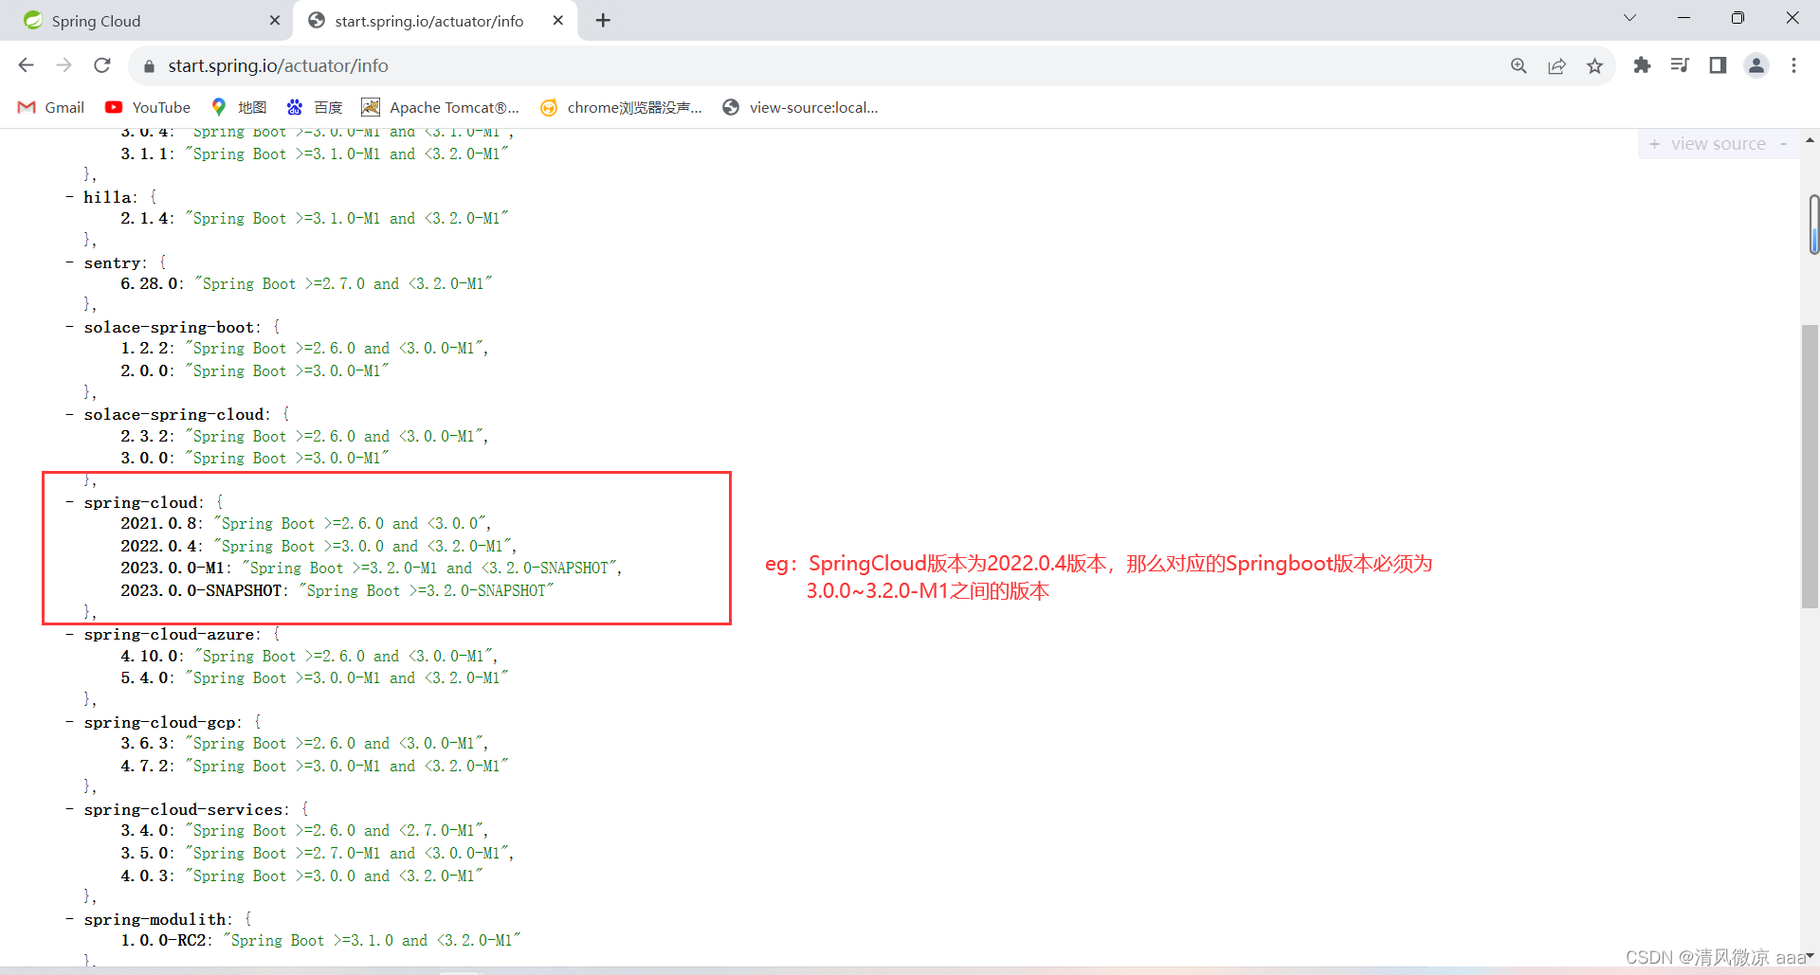This screenshot has width=1820, height=975.
Task: Open the chrome浏览器没声 bookmark
Action: tap(621, 107)
